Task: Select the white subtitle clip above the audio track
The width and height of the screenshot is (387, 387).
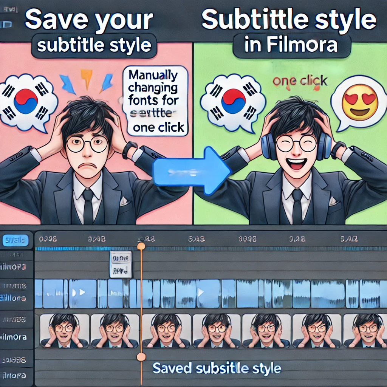Action: click(x=121, y=265)
